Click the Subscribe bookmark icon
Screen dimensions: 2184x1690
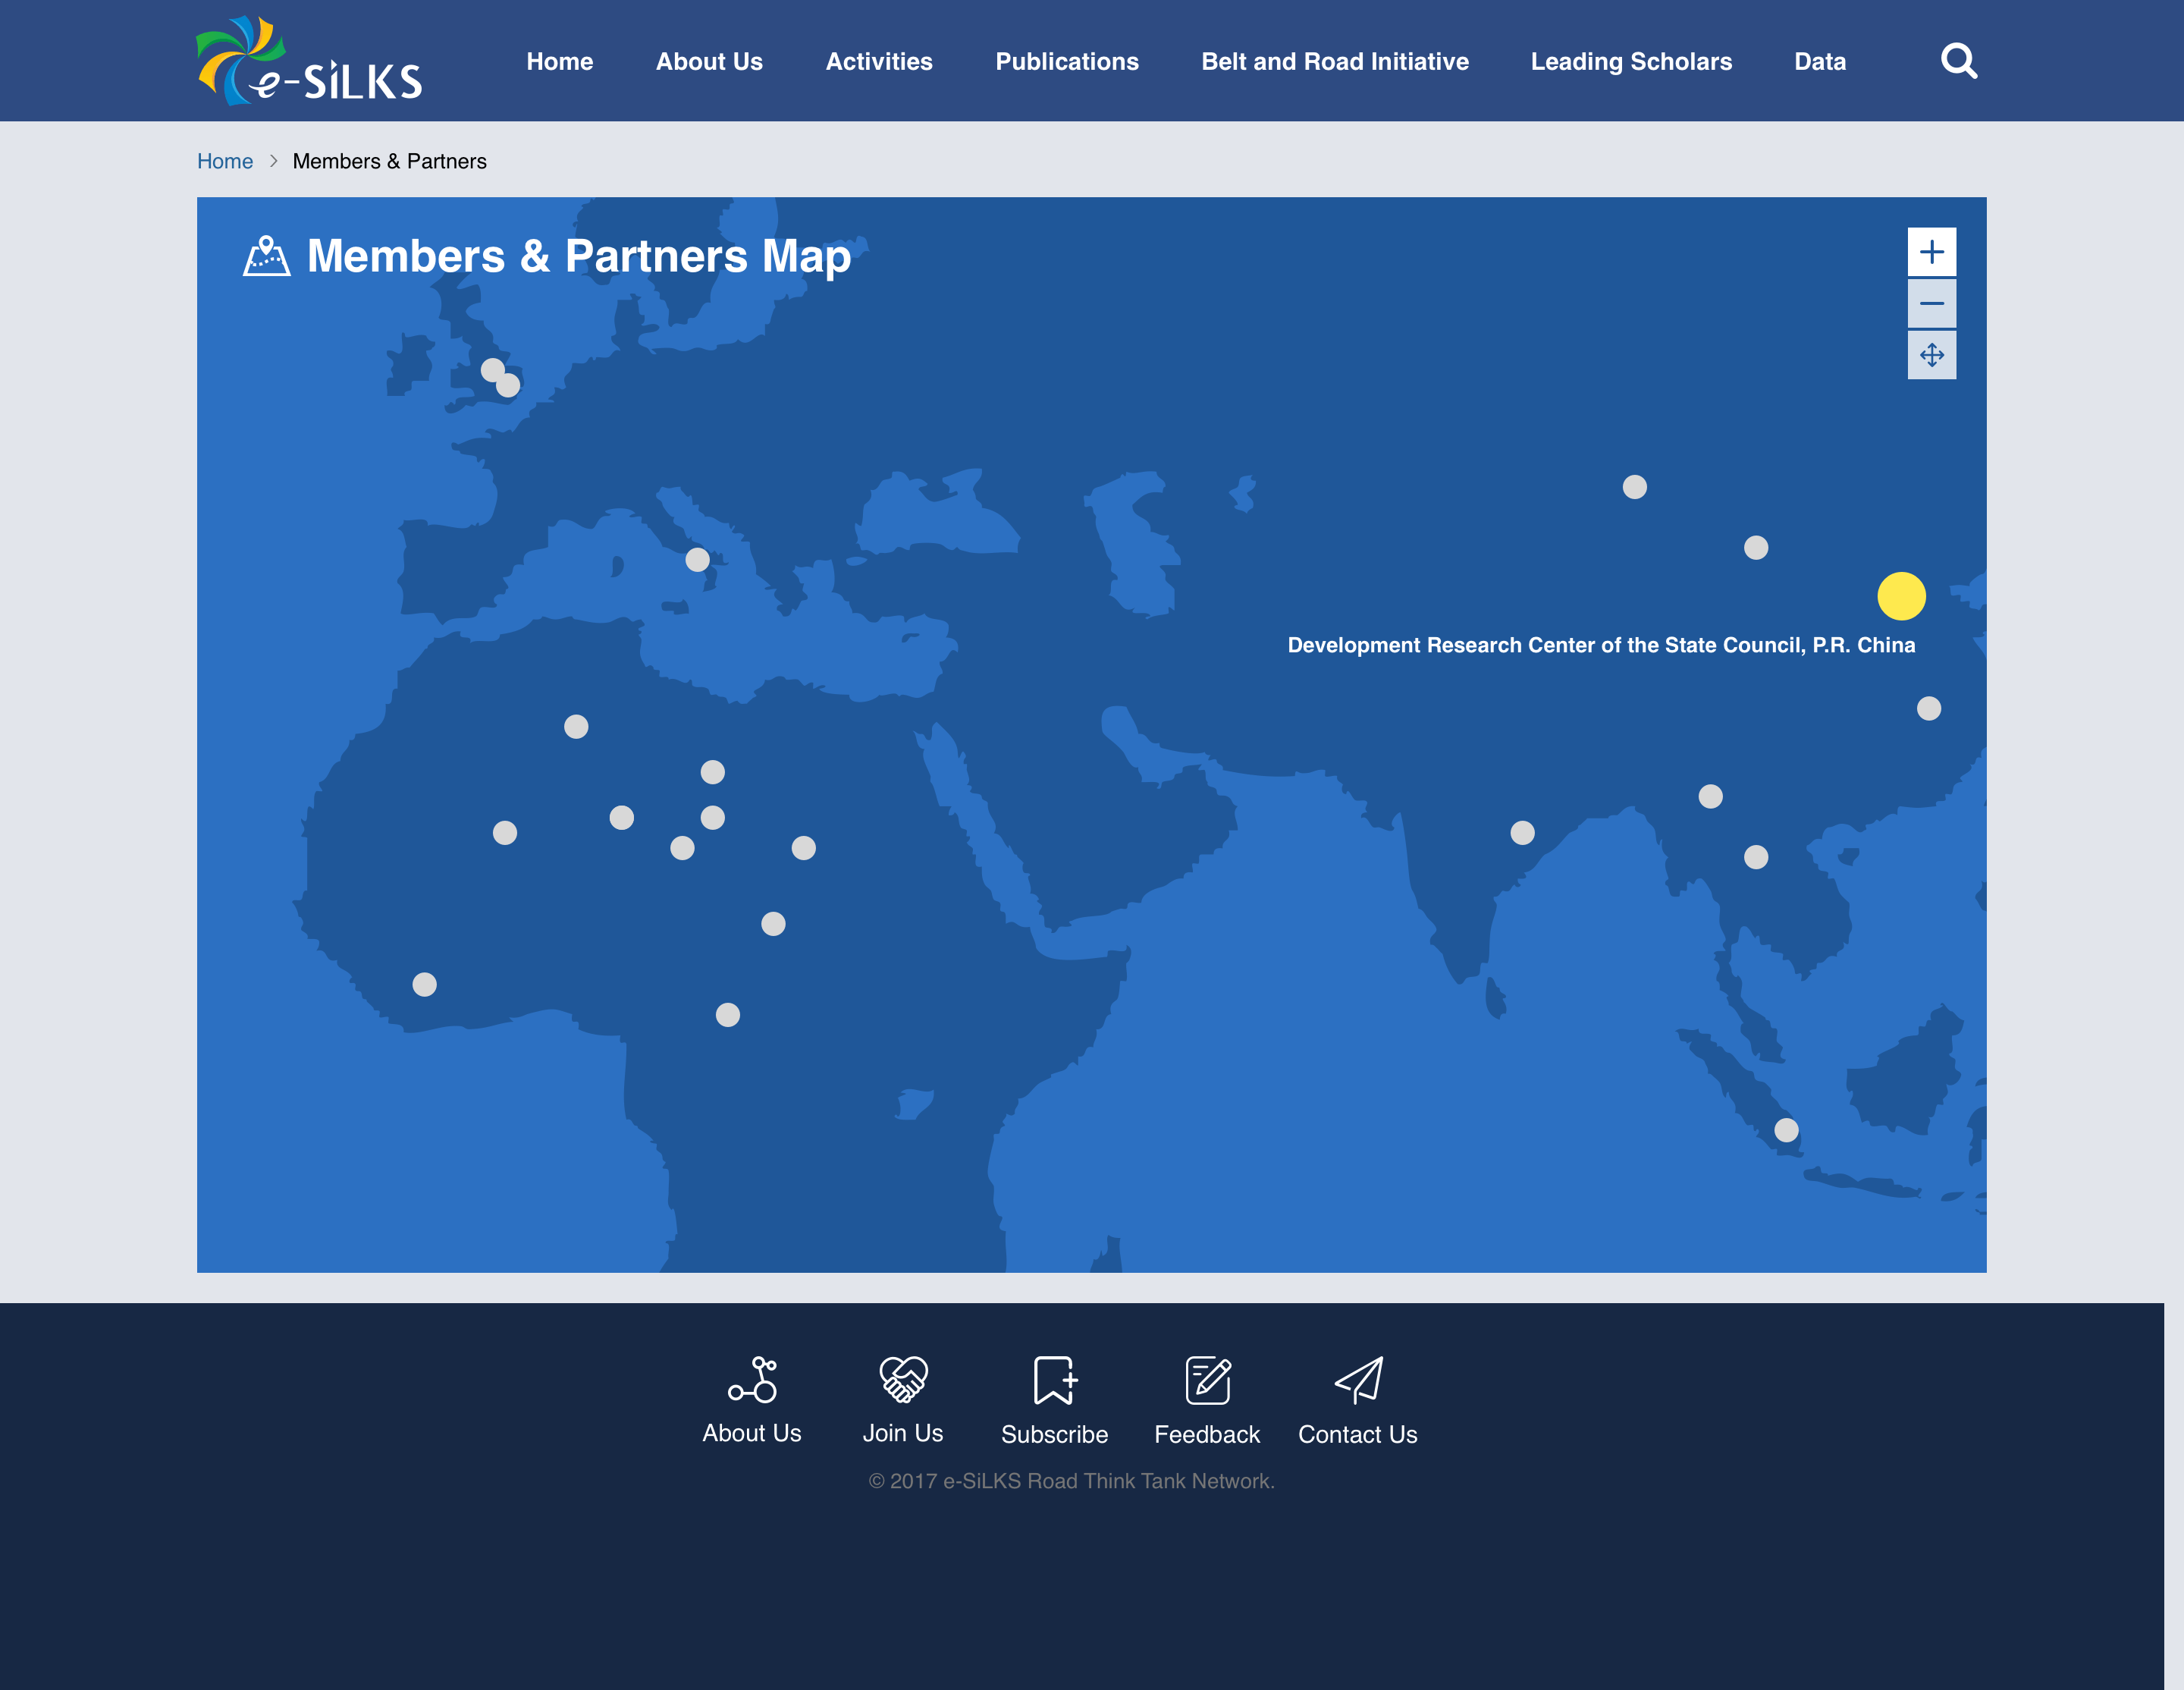pos(1054,1380)
